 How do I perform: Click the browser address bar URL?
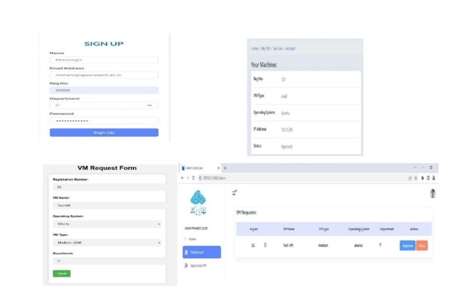[214, 178]
